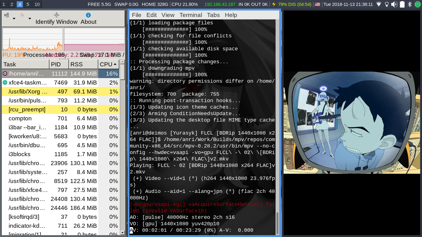Select the Identify Window crosshair tool
The width and height of the screenshot is (422, 237).
56,15
